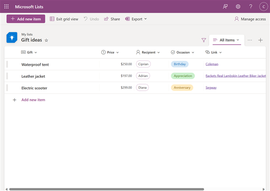Viewport: 270px width, 191px height.
Task: Open the Price column header dropdown
Action: 110,52
